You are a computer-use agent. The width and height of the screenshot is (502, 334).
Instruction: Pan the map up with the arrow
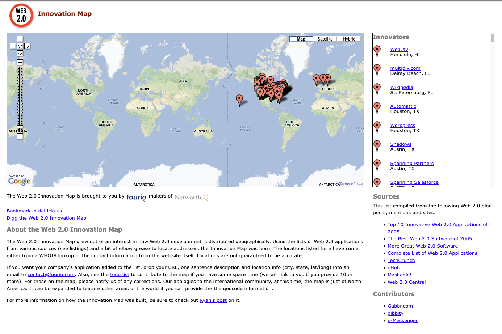20,39
